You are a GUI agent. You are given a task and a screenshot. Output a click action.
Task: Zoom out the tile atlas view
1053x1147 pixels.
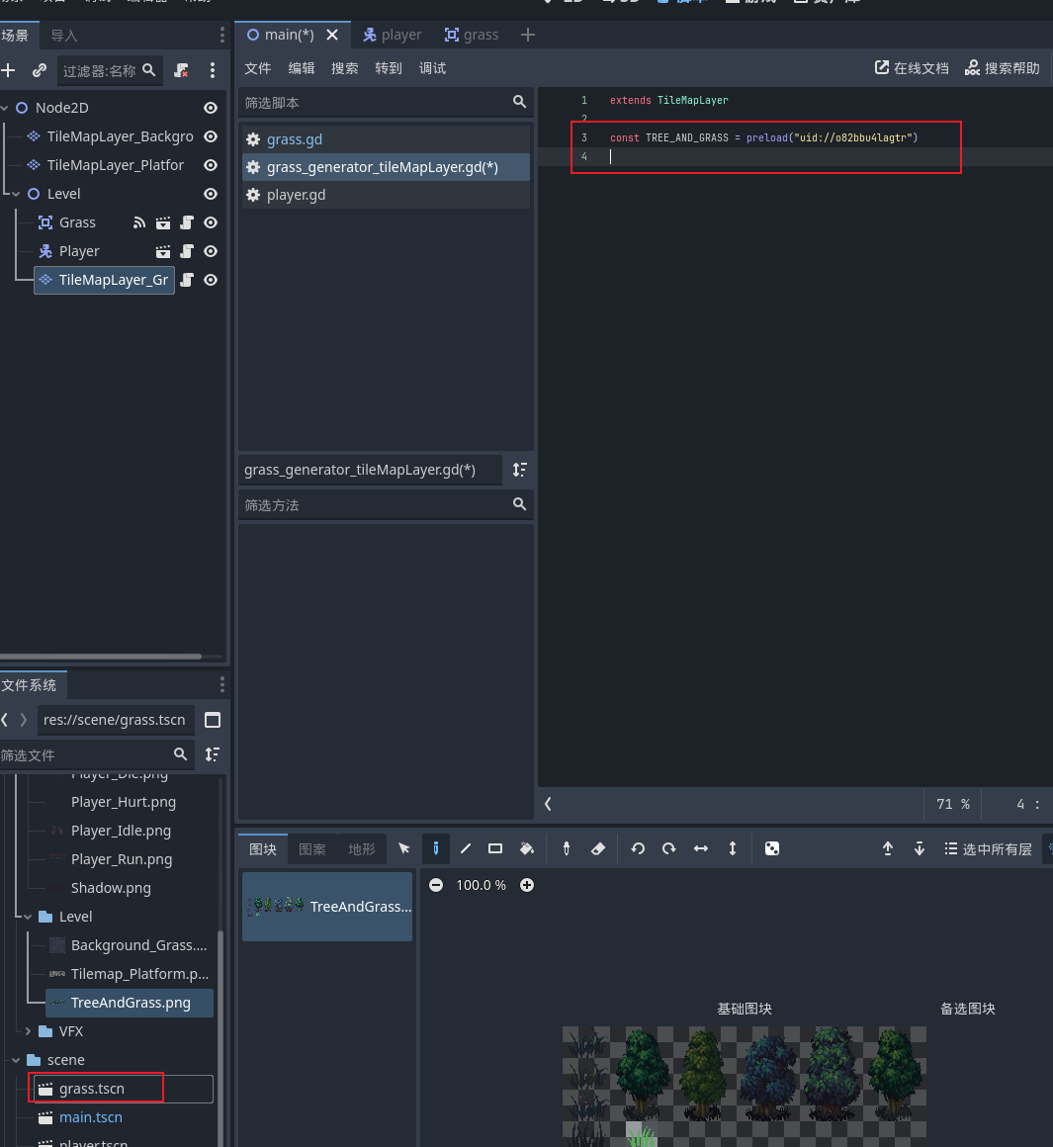point(436,885)
